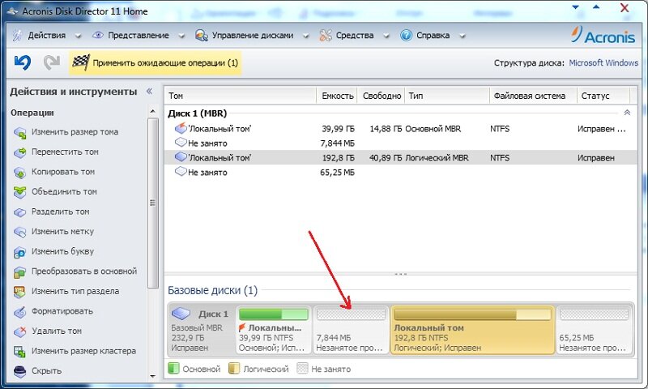Screen dimensions: 648x389
Task: Collapse the Диск 1 (MBR) group
Action: point(627,113)
